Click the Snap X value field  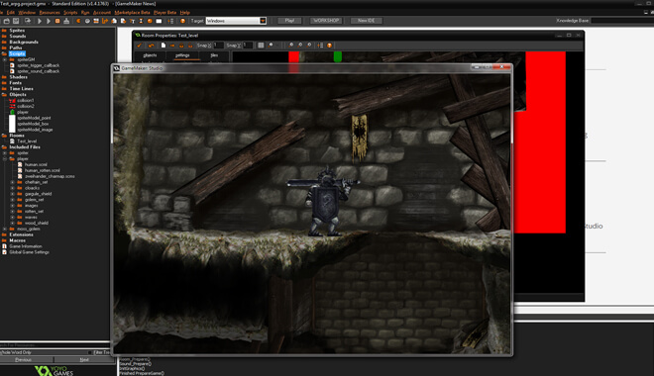tap(219, 45)
